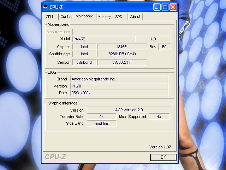Click the Southbridge vendor Intel field

tap(84, 54)
